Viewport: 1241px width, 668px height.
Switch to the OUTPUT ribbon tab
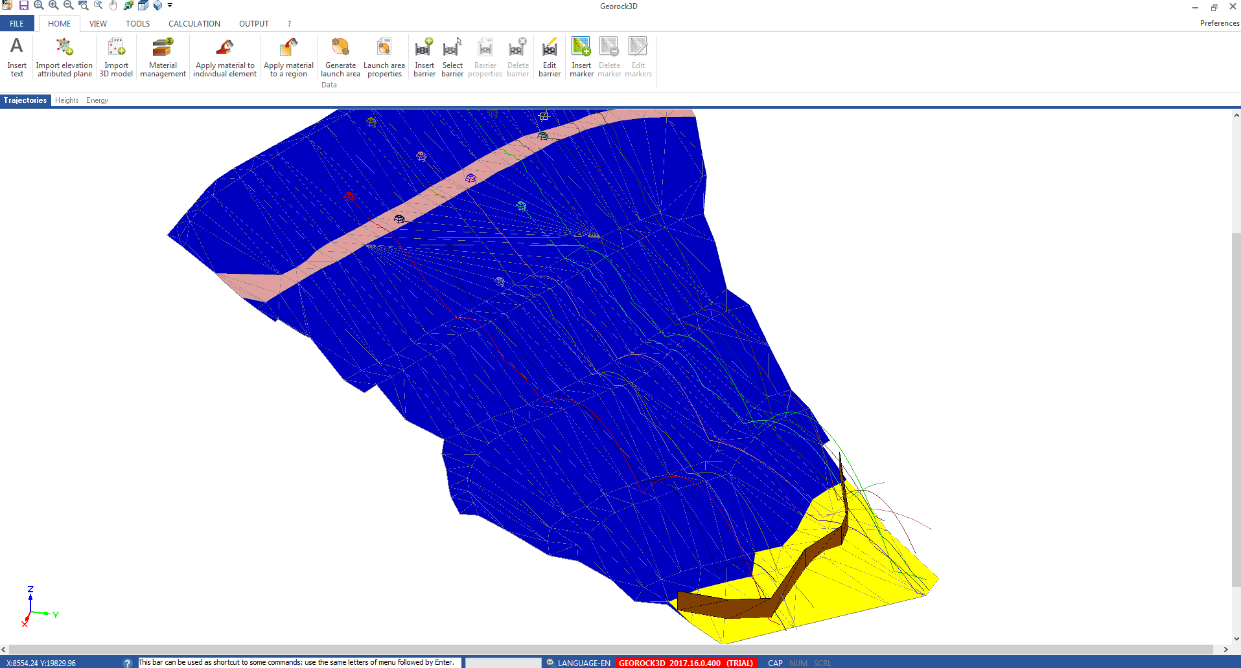point(253,23)
